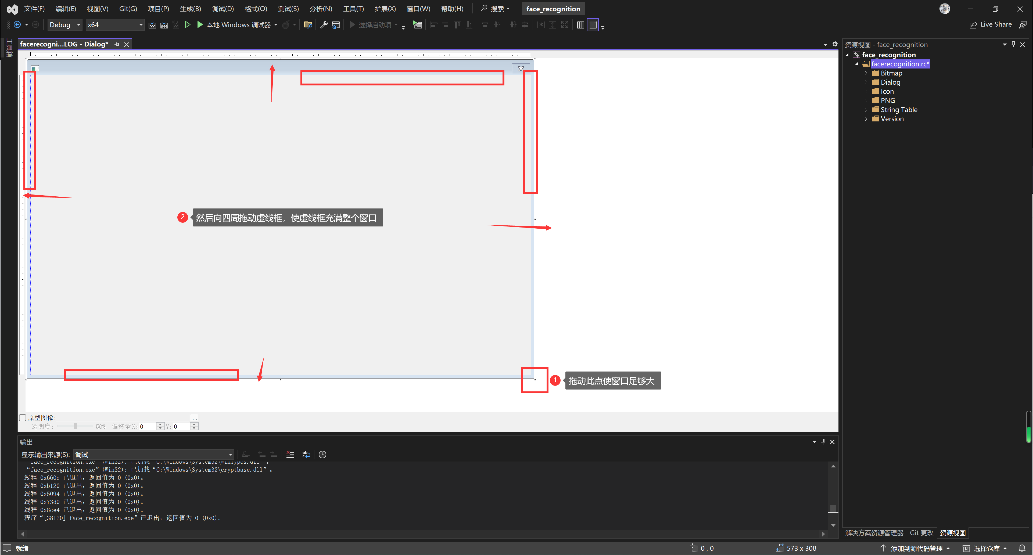This screenshot has width=1033, height=555.
Task: Toggle the grid display toolbar icon
Action: 580,25
